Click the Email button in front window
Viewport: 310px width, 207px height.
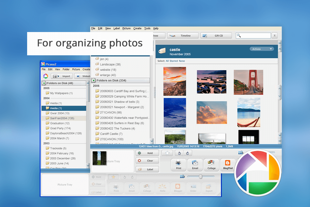click(195, 165)
